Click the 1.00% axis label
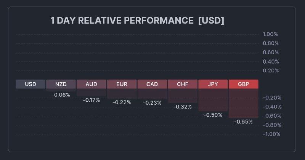 (x=271, y=34)
